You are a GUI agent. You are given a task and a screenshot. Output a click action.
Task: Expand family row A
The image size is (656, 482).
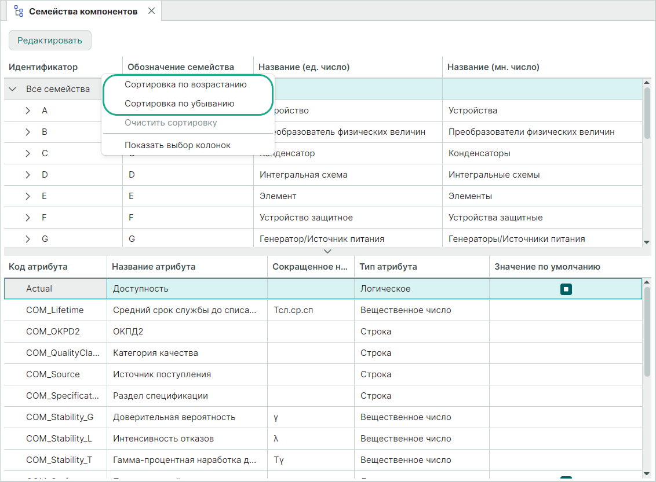tap(28, 111)
